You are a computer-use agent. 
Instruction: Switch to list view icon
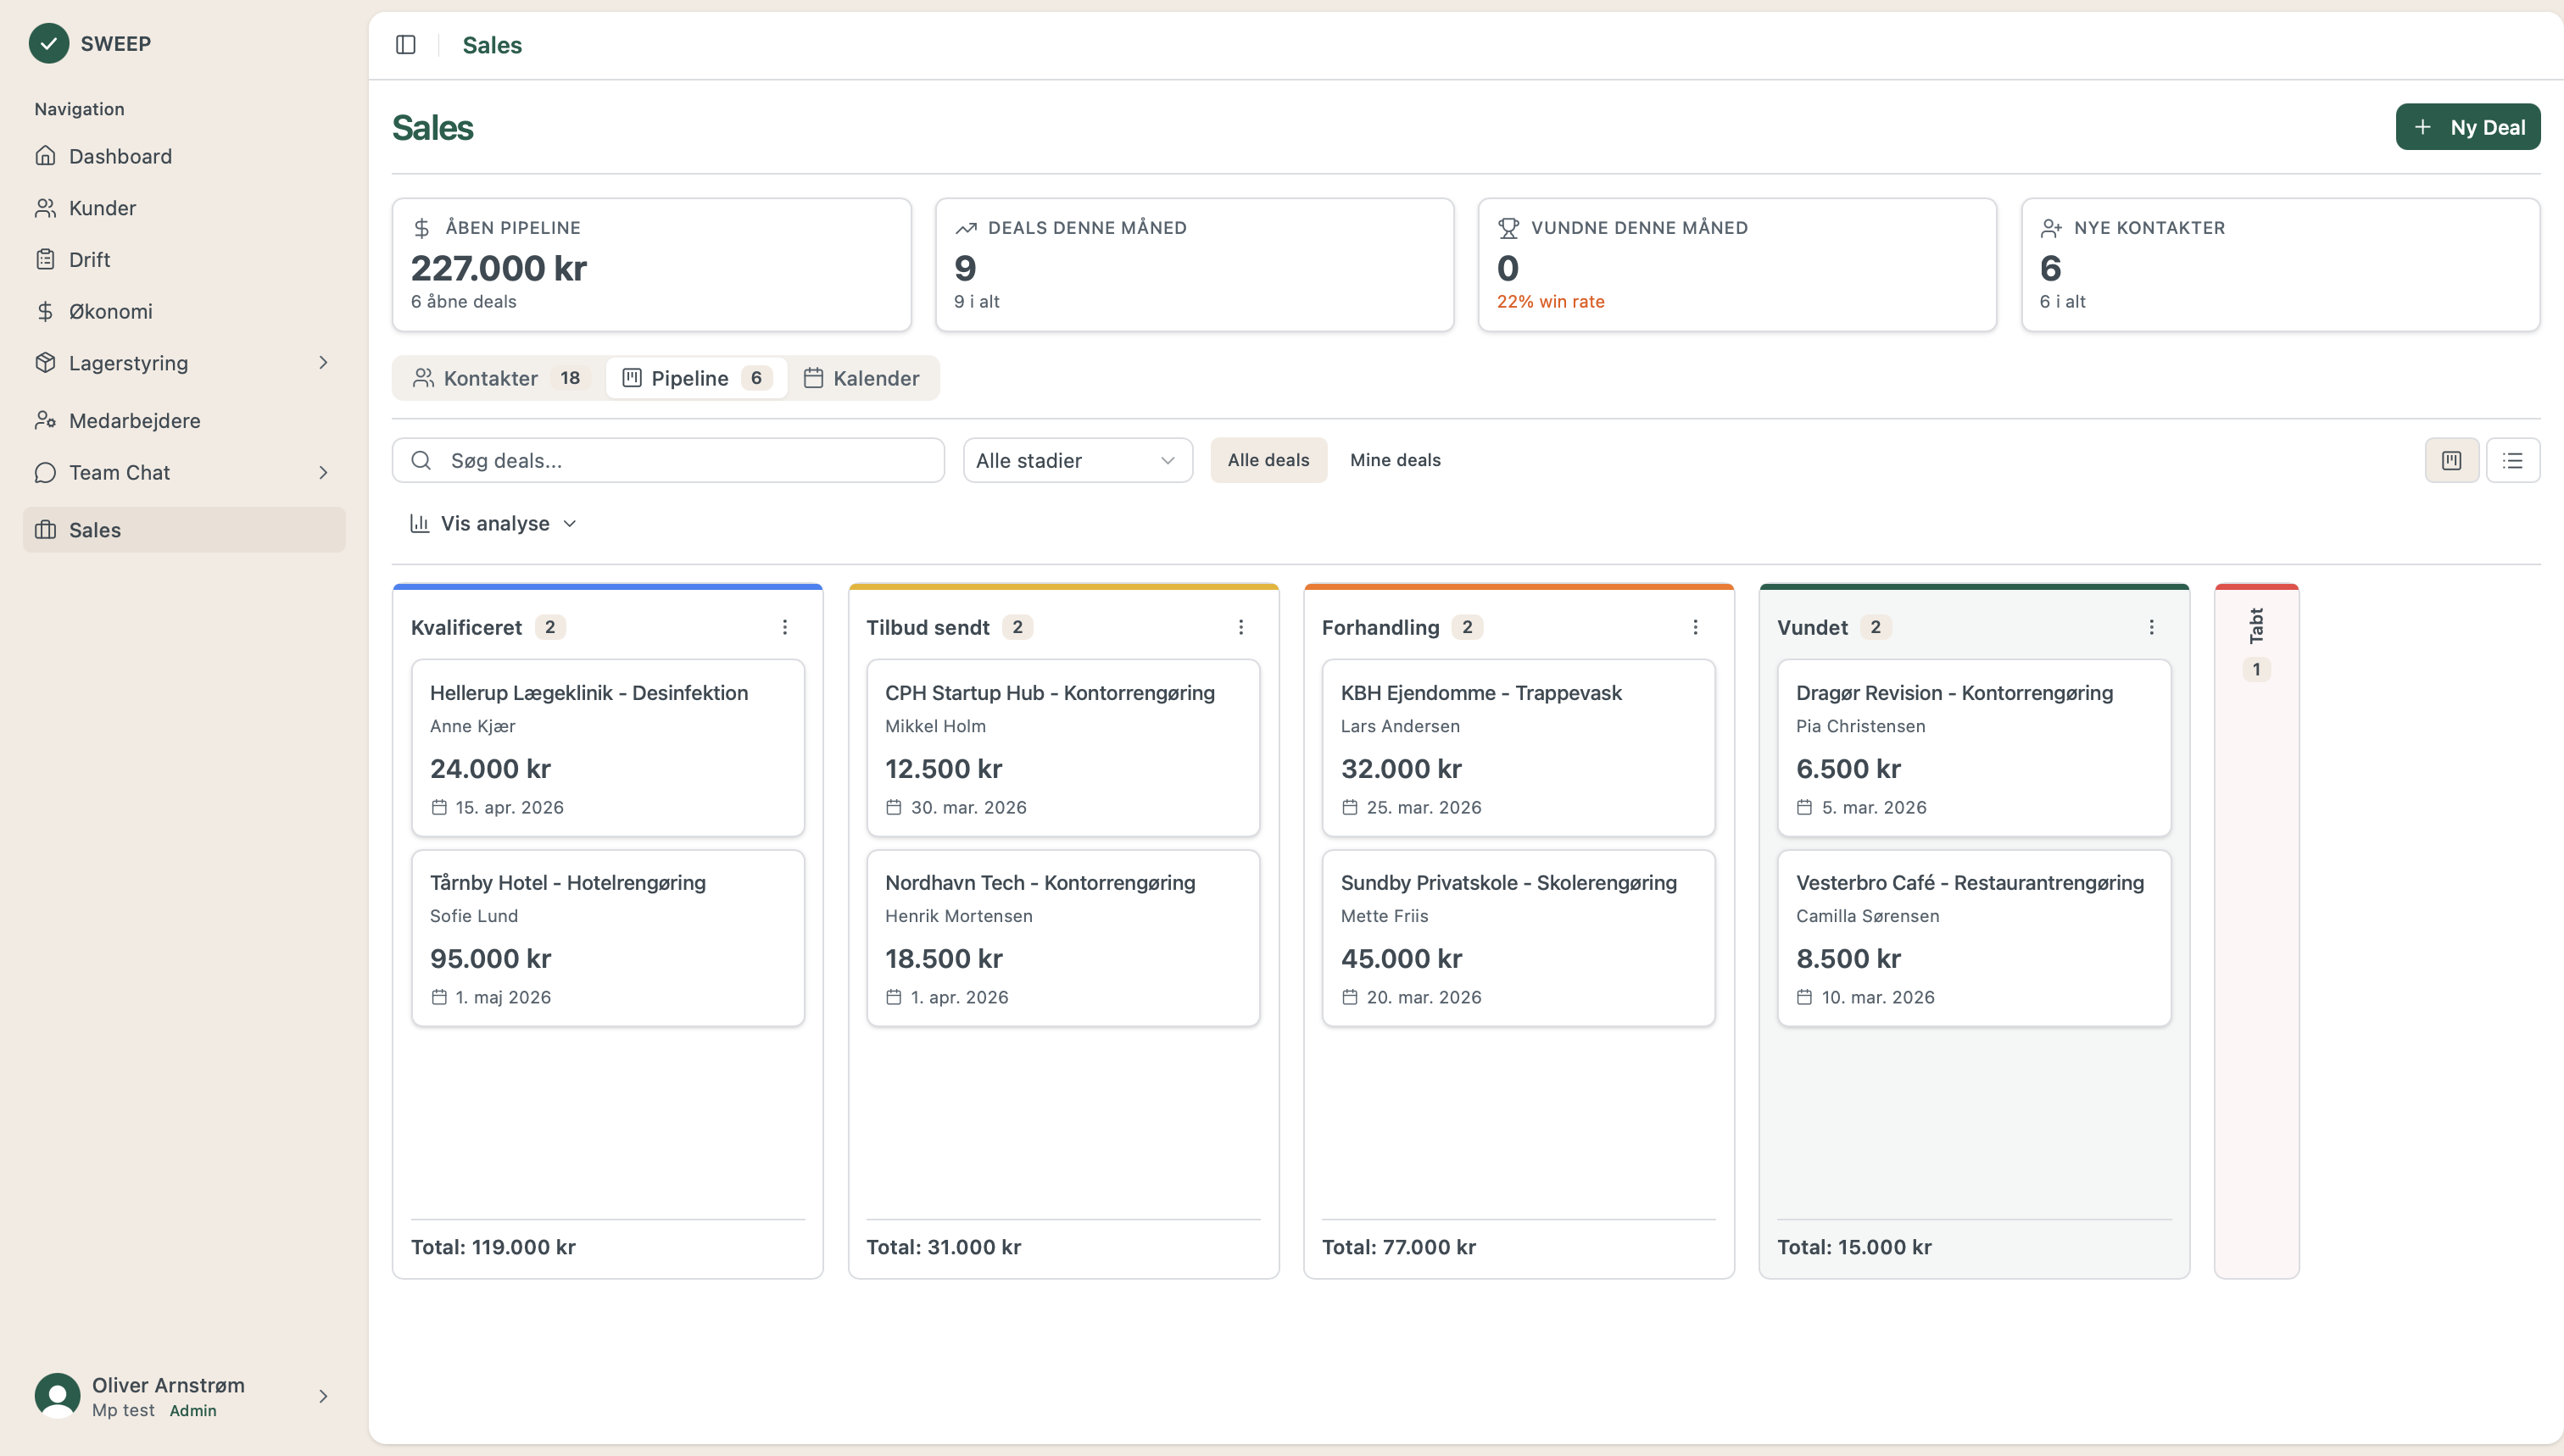(x=2512, y=460)
